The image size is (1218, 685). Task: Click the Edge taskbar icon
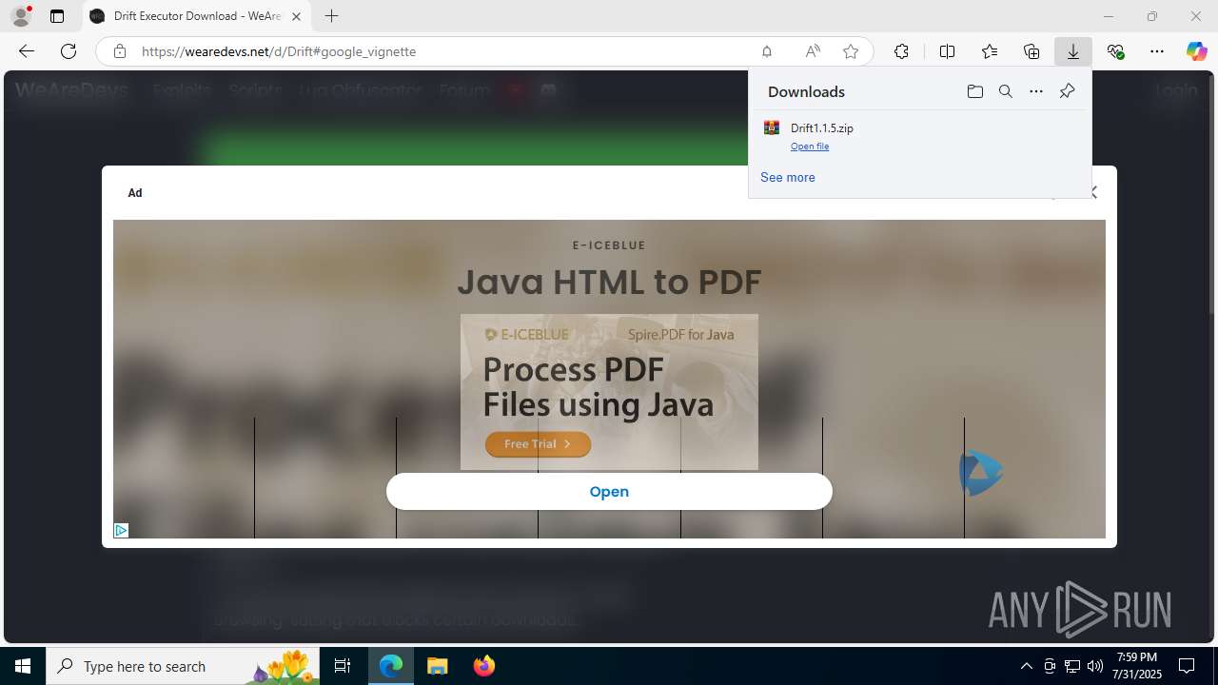click(x=391, y=666)
